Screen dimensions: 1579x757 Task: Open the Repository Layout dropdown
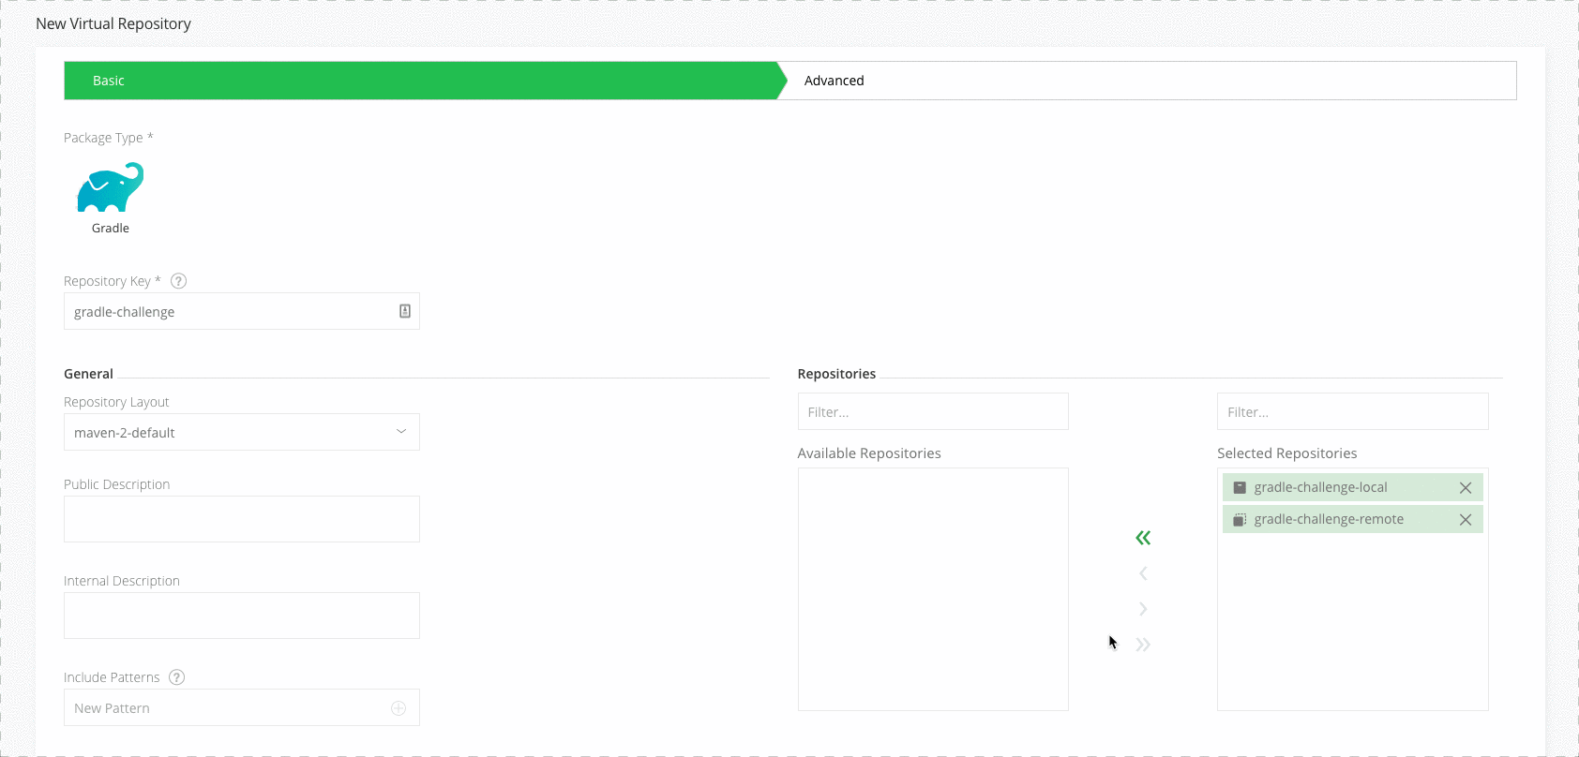pyautogui.click(x=241, y=432)
